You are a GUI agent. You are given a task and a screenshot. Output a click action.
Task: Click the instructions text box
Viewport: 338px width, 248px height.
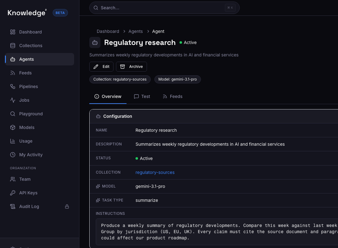(217, 232)
